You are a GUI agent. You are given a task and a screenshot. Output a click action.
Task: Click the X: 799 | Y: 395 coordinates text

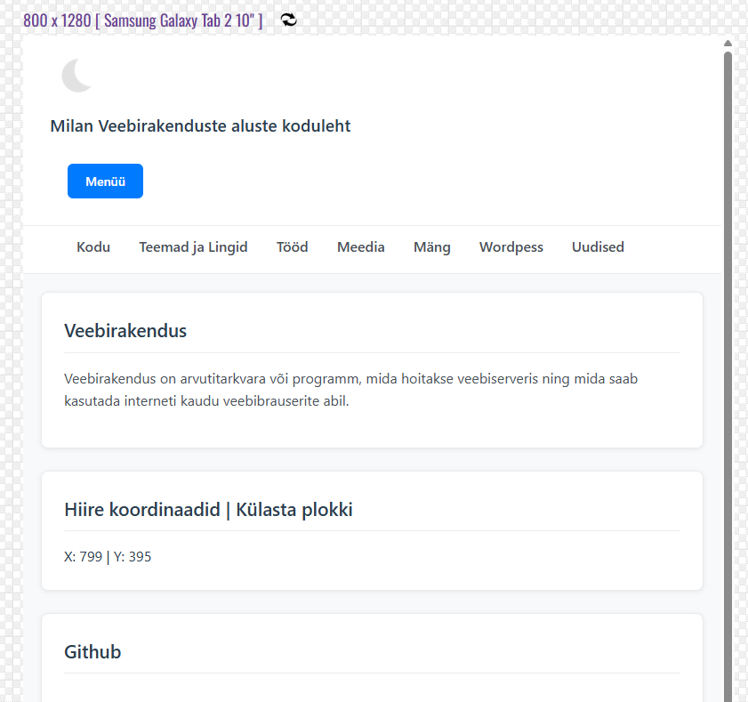(x=108, y=557)
